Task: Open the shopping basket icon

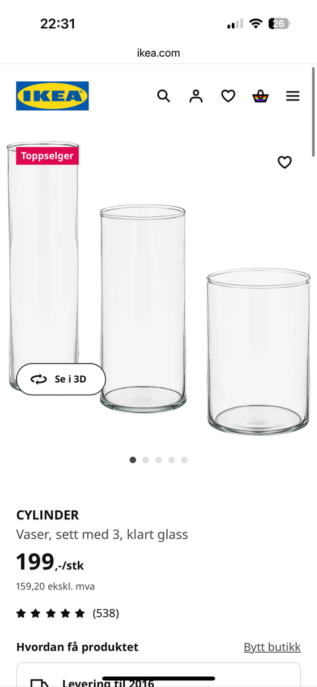Action: [260, 96]
